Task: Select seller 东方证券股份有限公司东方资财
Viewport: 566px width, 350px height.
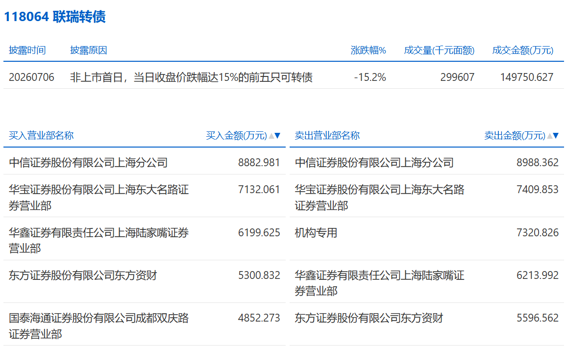Action: pyautogui.click(x=369, y=318)
